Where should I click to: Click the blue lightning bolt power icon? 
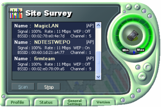tap(134, 52)
